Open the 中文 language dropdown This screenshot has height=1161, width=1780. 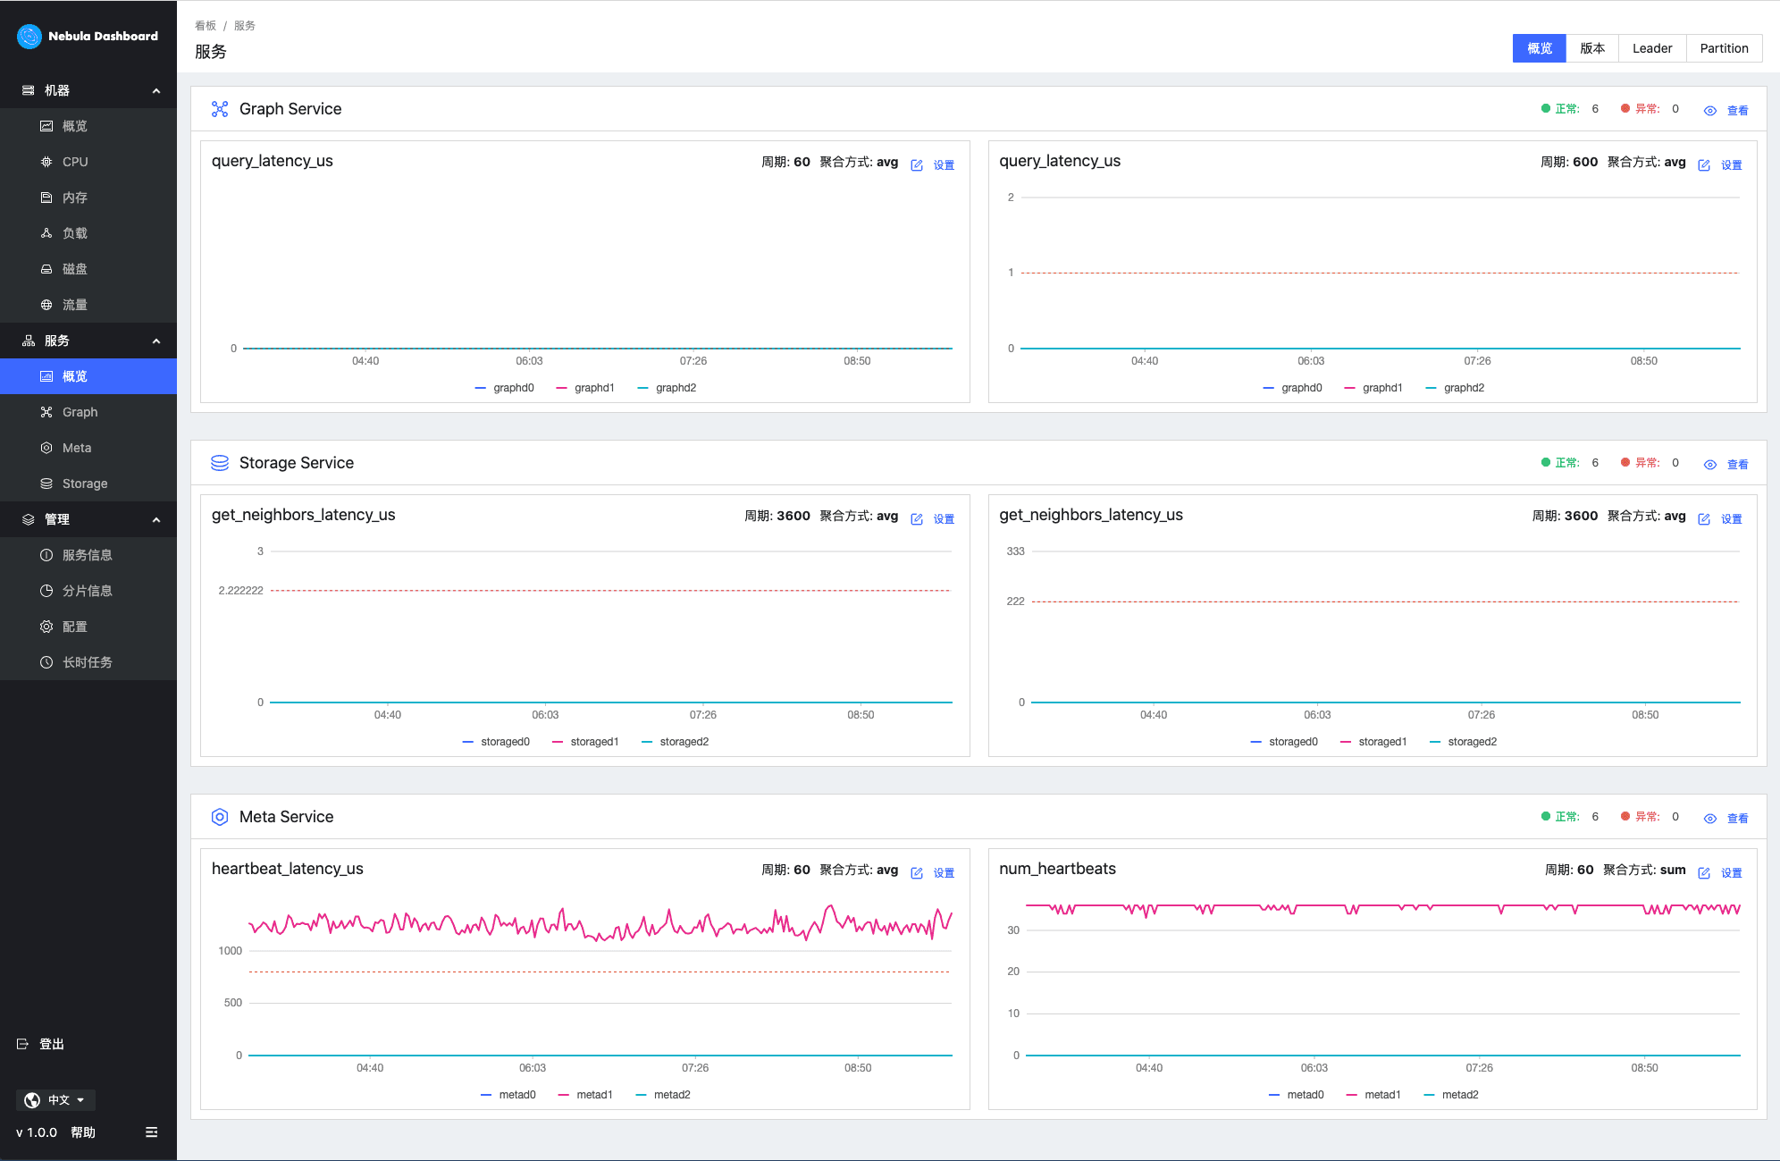56,1100
